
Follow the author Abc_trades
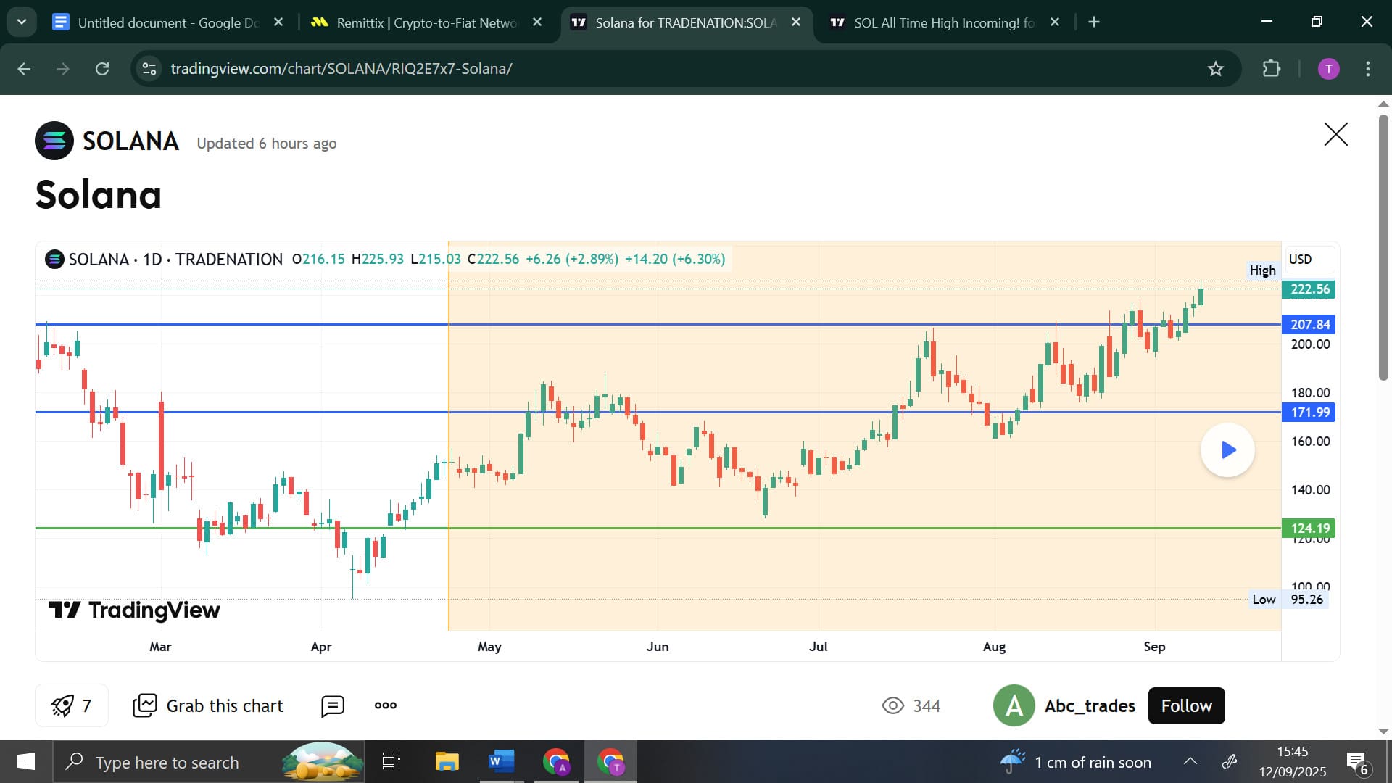(1186, 705)
